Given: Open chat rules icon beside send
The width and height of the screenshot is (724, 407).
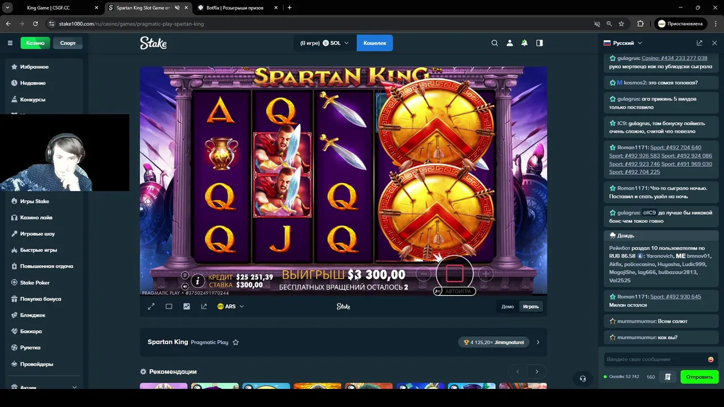Looking at the screenshot, I should point(667,377).
